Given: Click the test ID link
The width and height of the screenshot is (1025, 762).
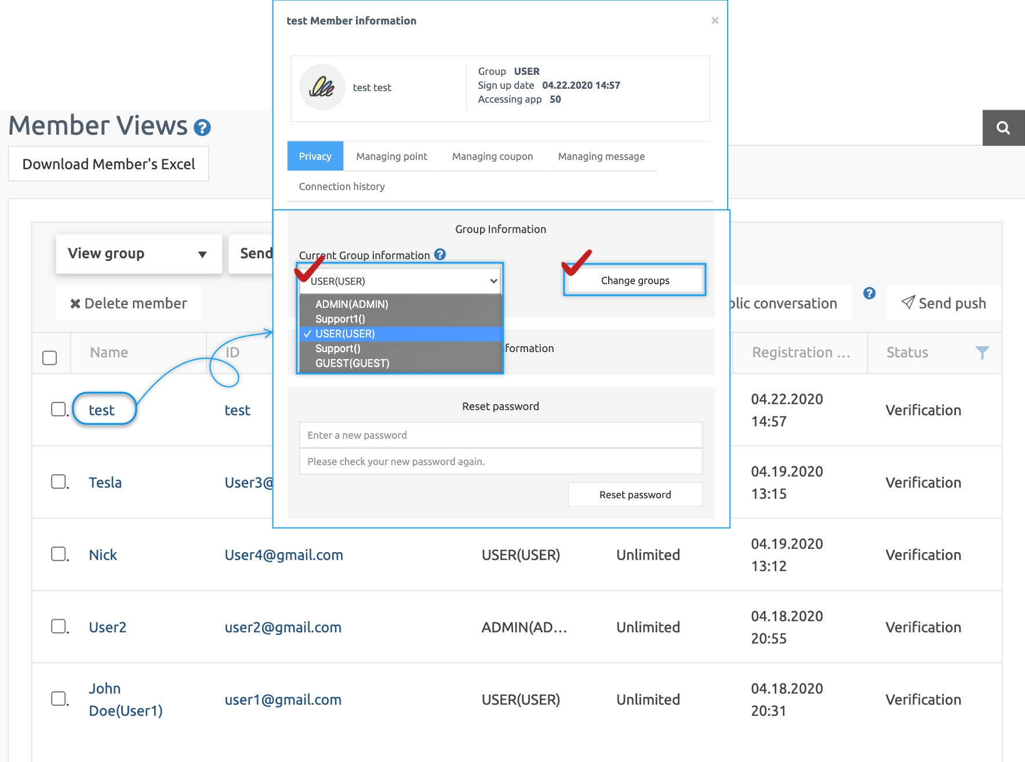Looking at the screenshot, I should (238, 410).
